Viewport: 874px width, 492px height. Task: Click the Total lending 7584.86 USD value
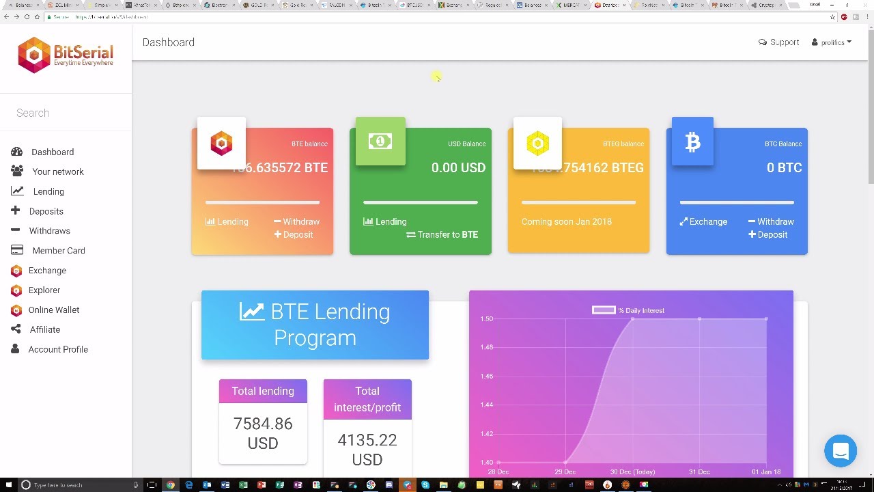263,433
